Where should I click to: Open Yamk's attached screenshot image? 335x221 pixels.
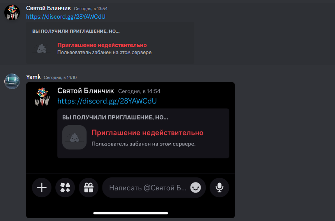tap(130, 150)
